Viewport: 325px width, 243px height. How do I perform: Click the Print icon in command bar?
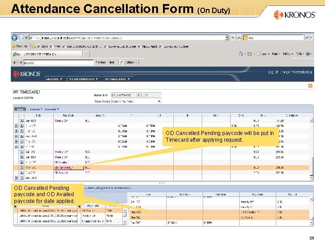tap(264, 54)
